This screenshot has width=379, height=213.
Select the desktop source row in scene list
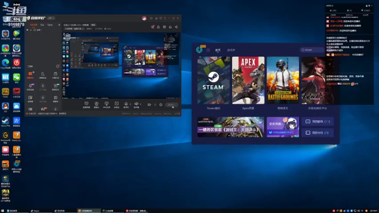(43, 30)
